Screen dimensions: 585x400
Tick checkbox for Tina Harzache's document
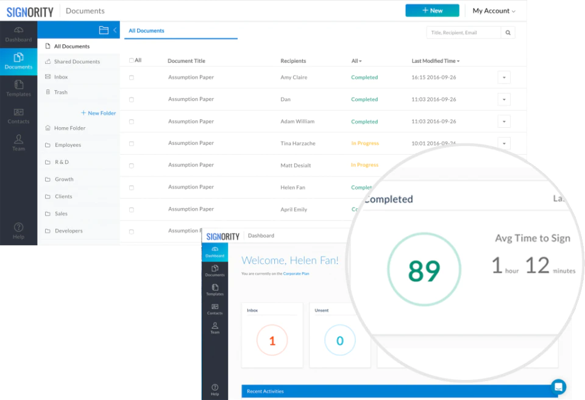[132, 144]
